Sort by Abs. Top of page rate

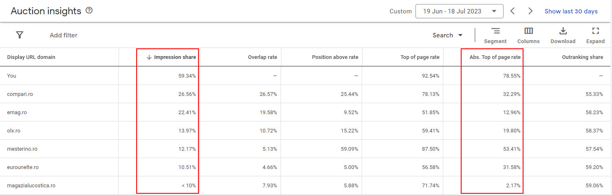[x=495, y=57]
